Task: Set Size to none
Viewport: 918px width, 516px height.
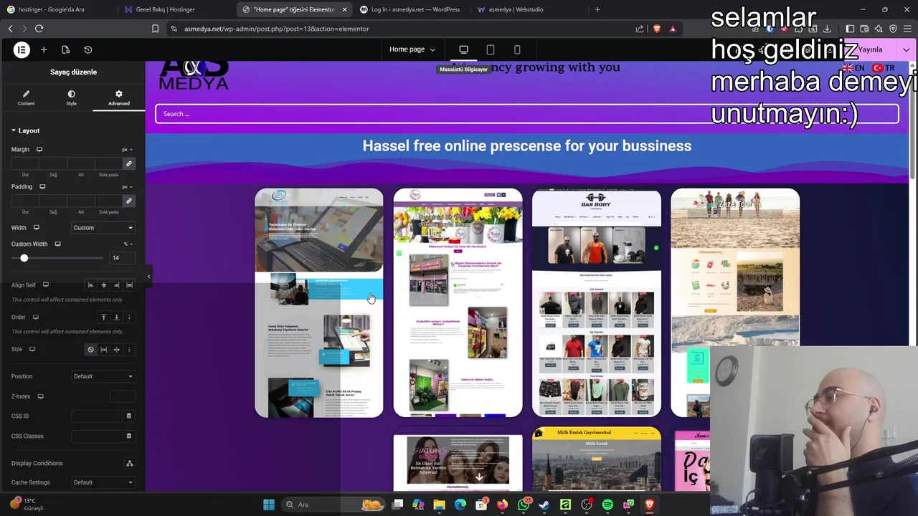Action: (x=90, y=349)
